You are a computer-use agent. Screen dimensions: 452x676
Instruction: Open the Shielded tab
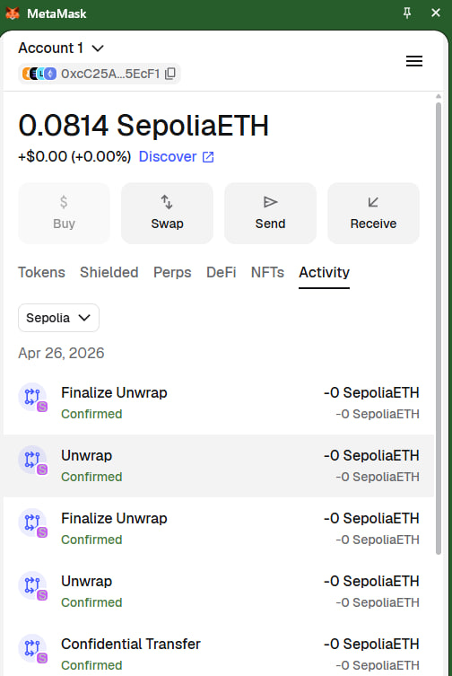coord(109,273)
